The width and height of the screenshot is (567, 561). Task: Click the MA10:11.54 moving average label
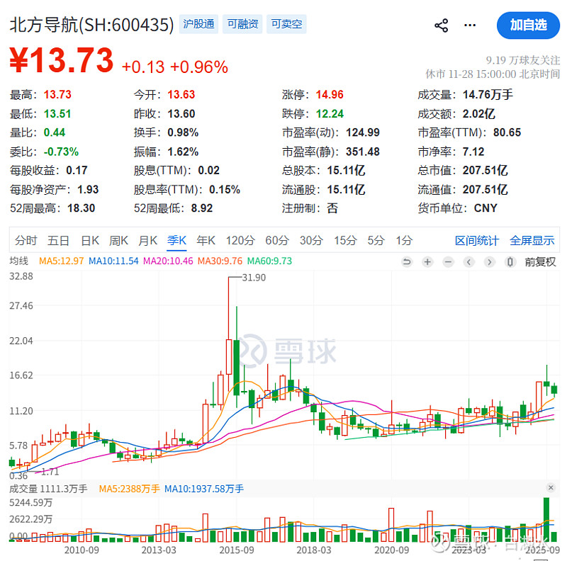[113, 261]
